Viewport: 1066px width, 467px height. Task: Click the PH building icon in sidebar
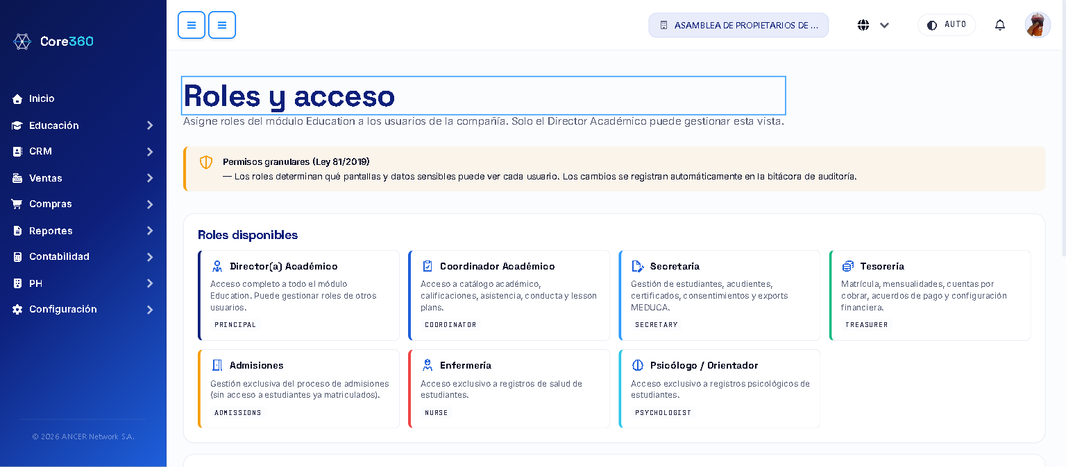(17, 283)
